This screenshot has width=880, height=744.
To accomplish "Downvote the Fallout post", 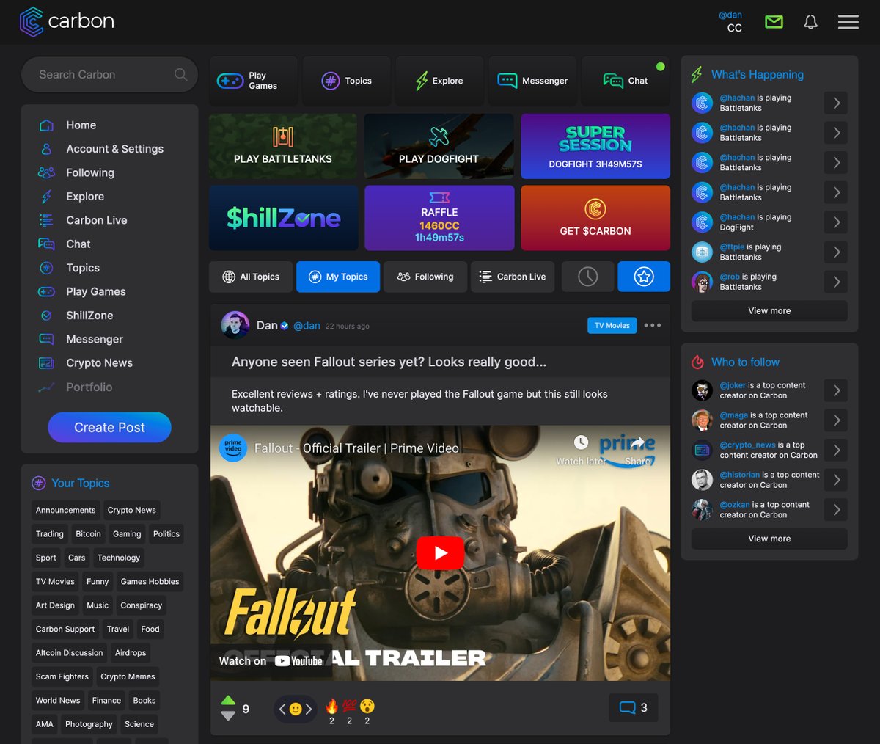I will click(228, 715).
